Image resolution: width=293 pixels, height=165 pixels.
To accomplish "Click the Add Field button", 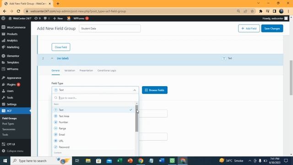I will [x=249, y=28].
